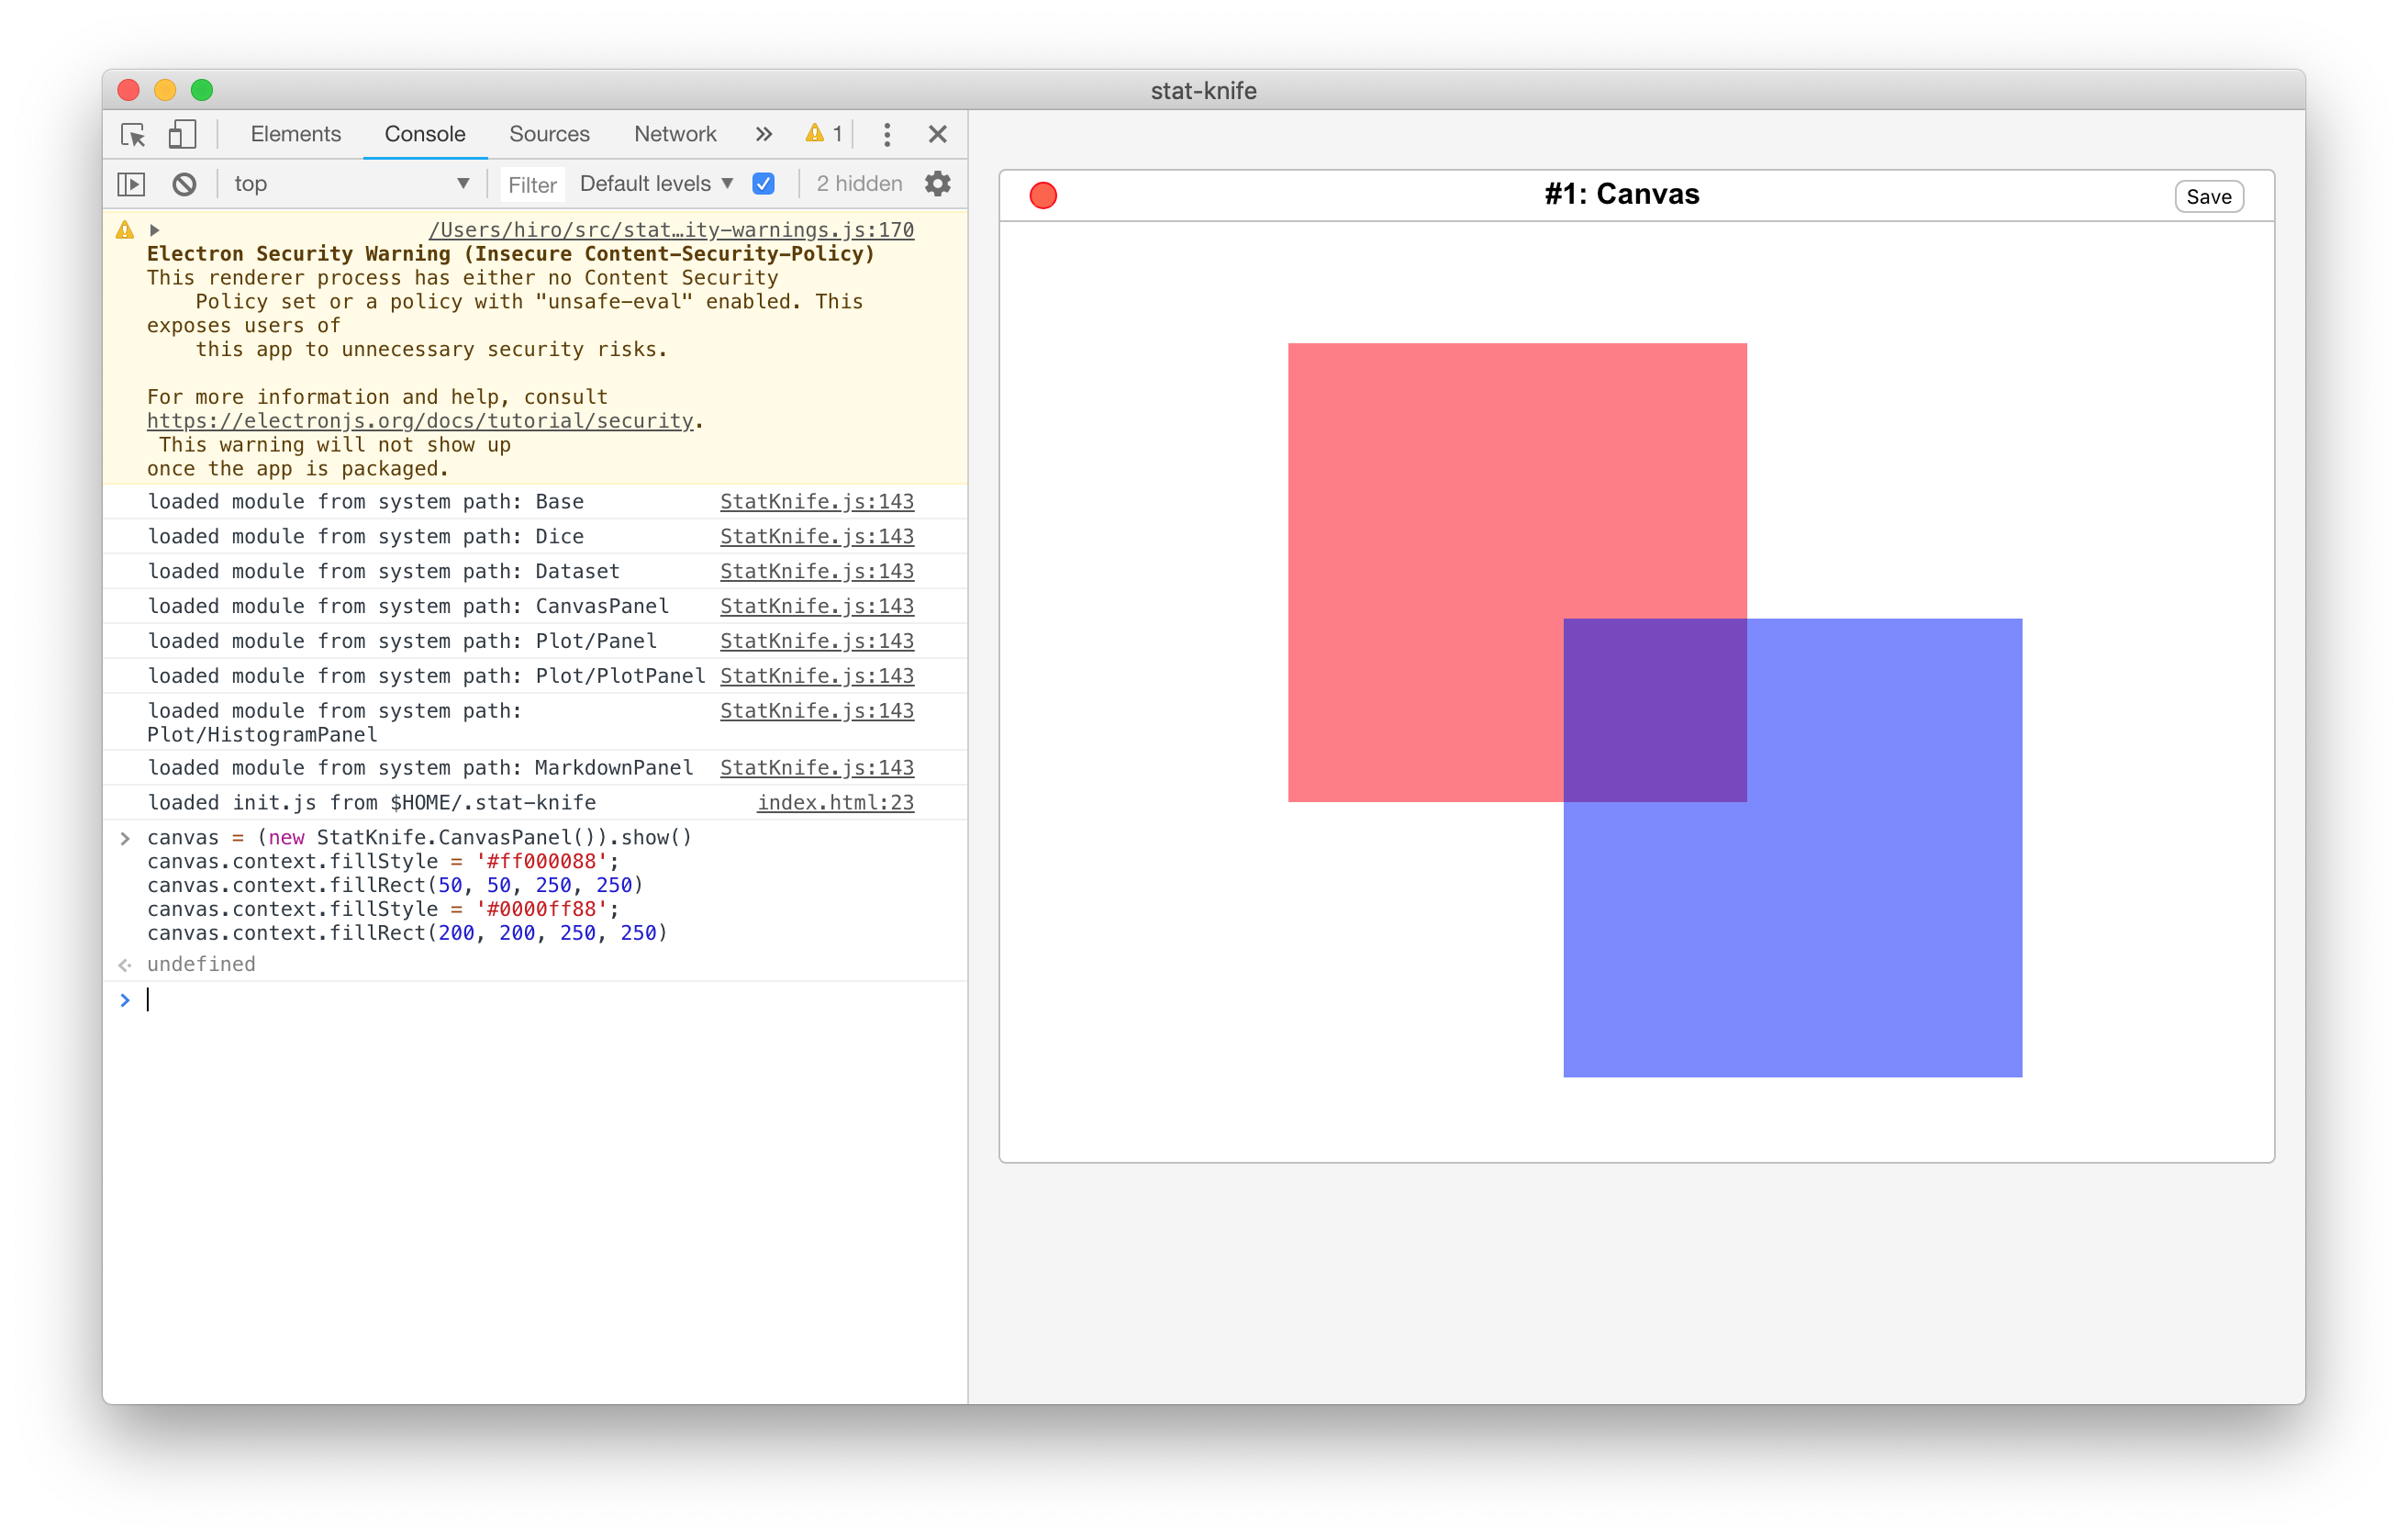The height and width of the screenshot is (1540, 2408).
Task: Expand the Electron Security Warning triangle
Action: coord(155,230)
